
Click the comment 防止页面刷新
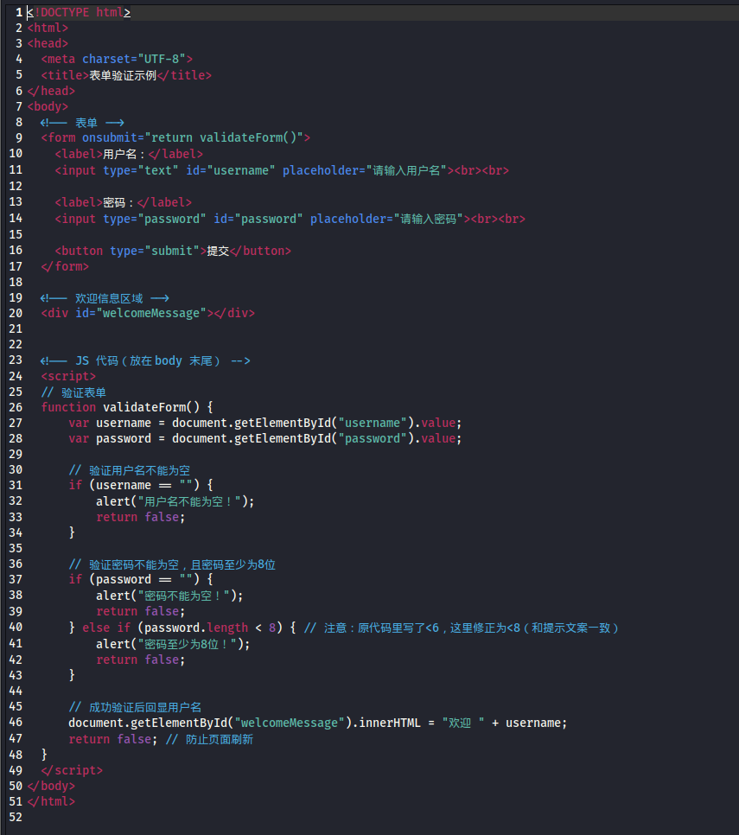tap(209, 739)
